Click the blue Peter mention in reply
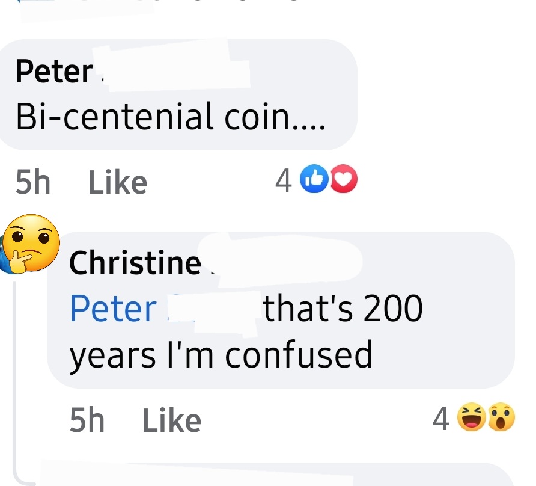Screen dimensions: 536x486 [113, 309]
